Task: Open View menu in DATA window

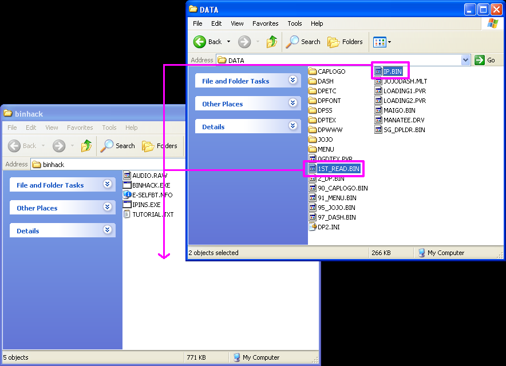Action: (237, 23)
